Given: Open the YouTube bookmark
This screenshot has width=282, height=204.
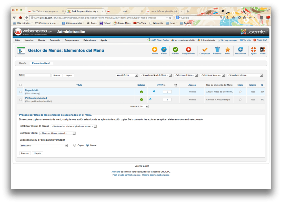Looking at the screenshot, I should point(140,23).
